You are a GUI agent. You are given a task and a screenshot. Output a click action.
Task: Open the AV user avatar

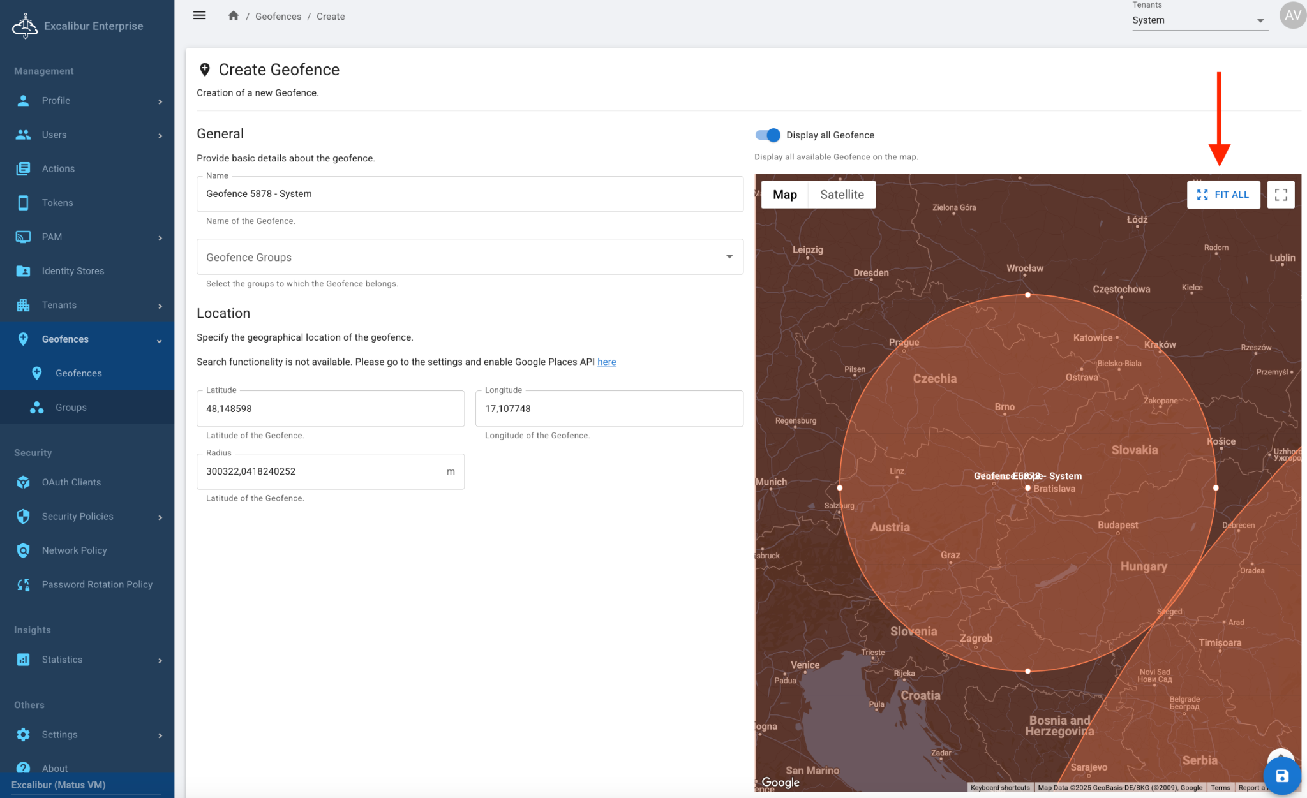point(1293,15)
